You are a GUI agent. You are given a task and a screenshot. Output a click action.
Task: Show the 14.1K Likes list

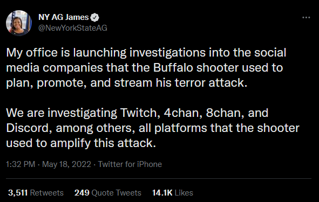pyautogui.click(x=173, y=193)
